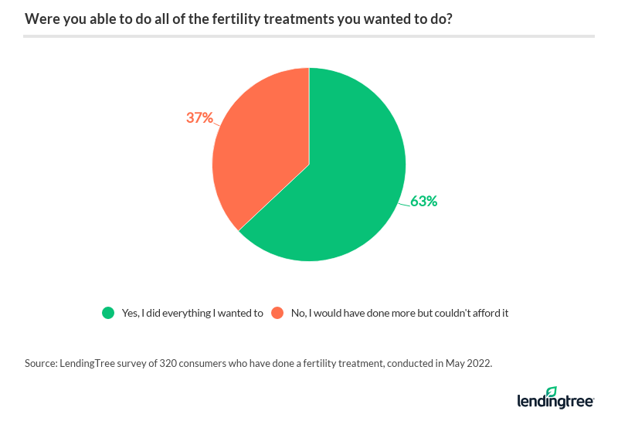Click the leader line next to 37%
The width and height of the screenshot is (618, 421).
tap(218, 123)
